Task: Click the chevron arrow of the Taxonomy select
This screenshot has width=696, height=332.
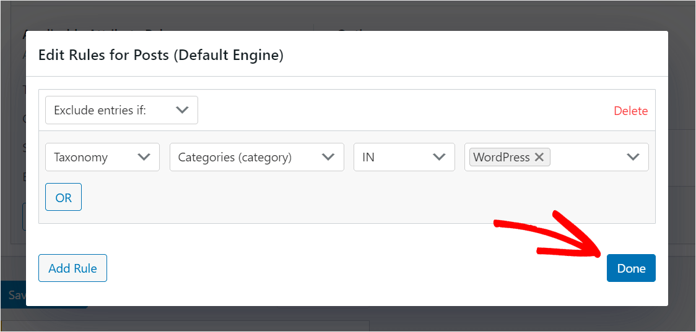Action: [x=144, y=157]
